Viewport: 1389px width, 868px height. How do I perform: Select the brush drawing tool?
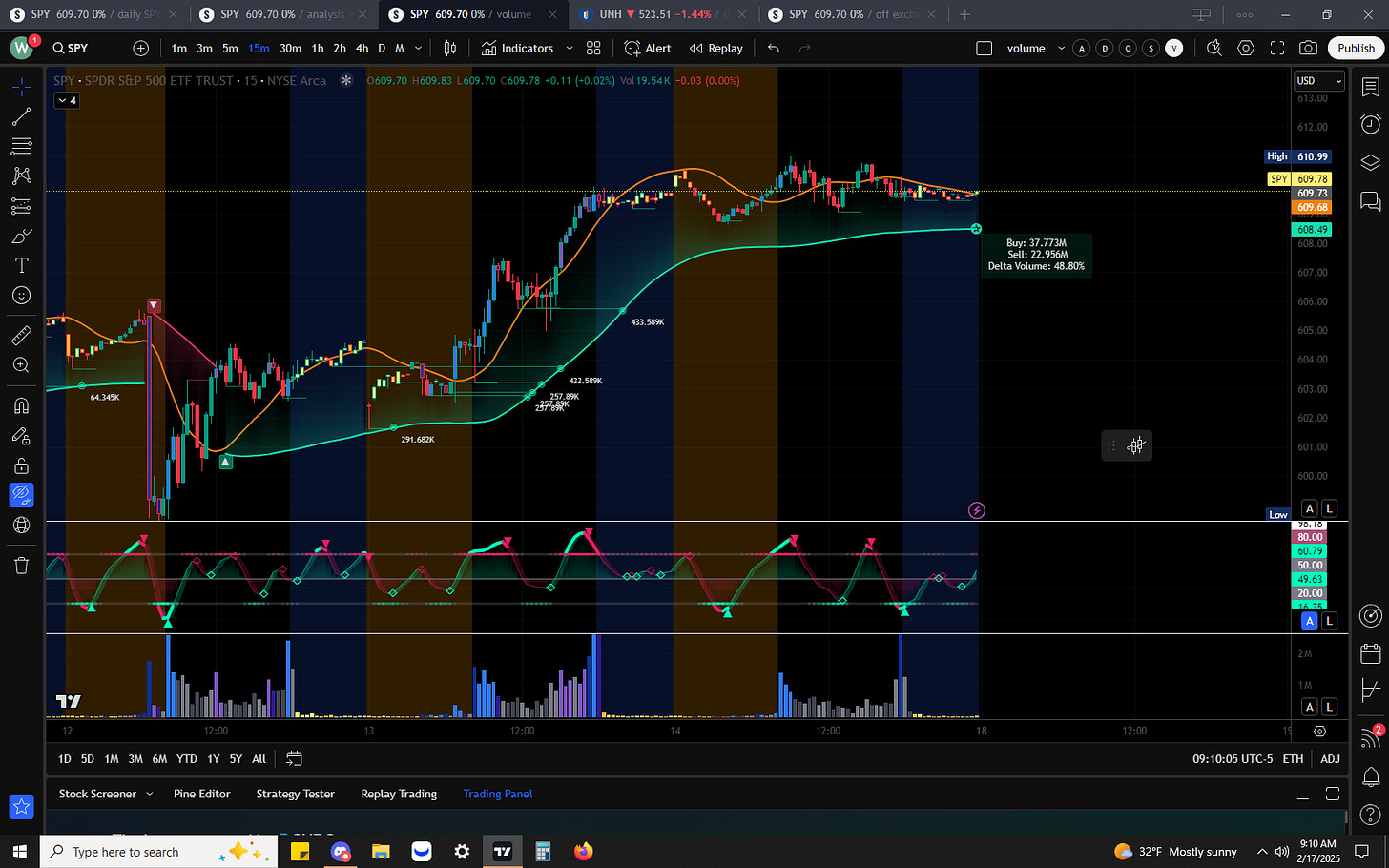pos(21,236)
